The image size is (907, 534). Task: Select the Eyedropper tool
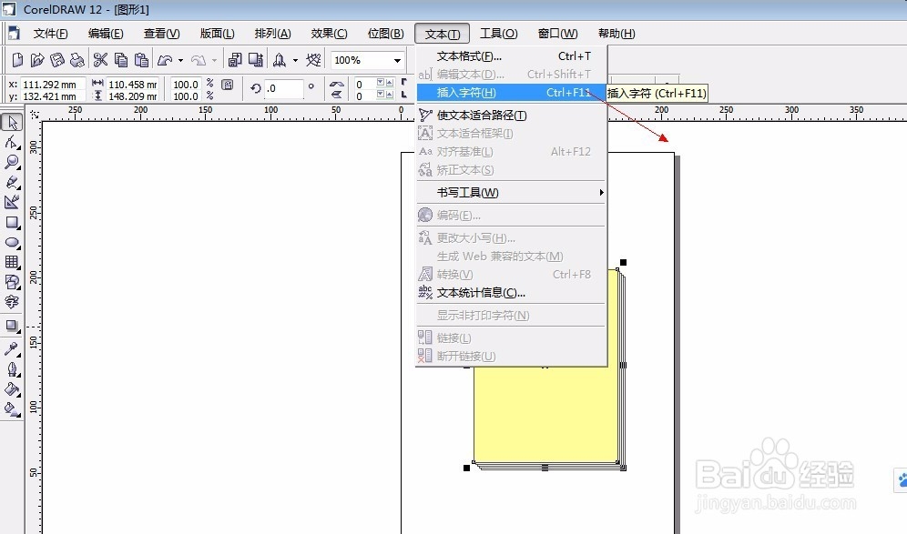click(12, 349)
